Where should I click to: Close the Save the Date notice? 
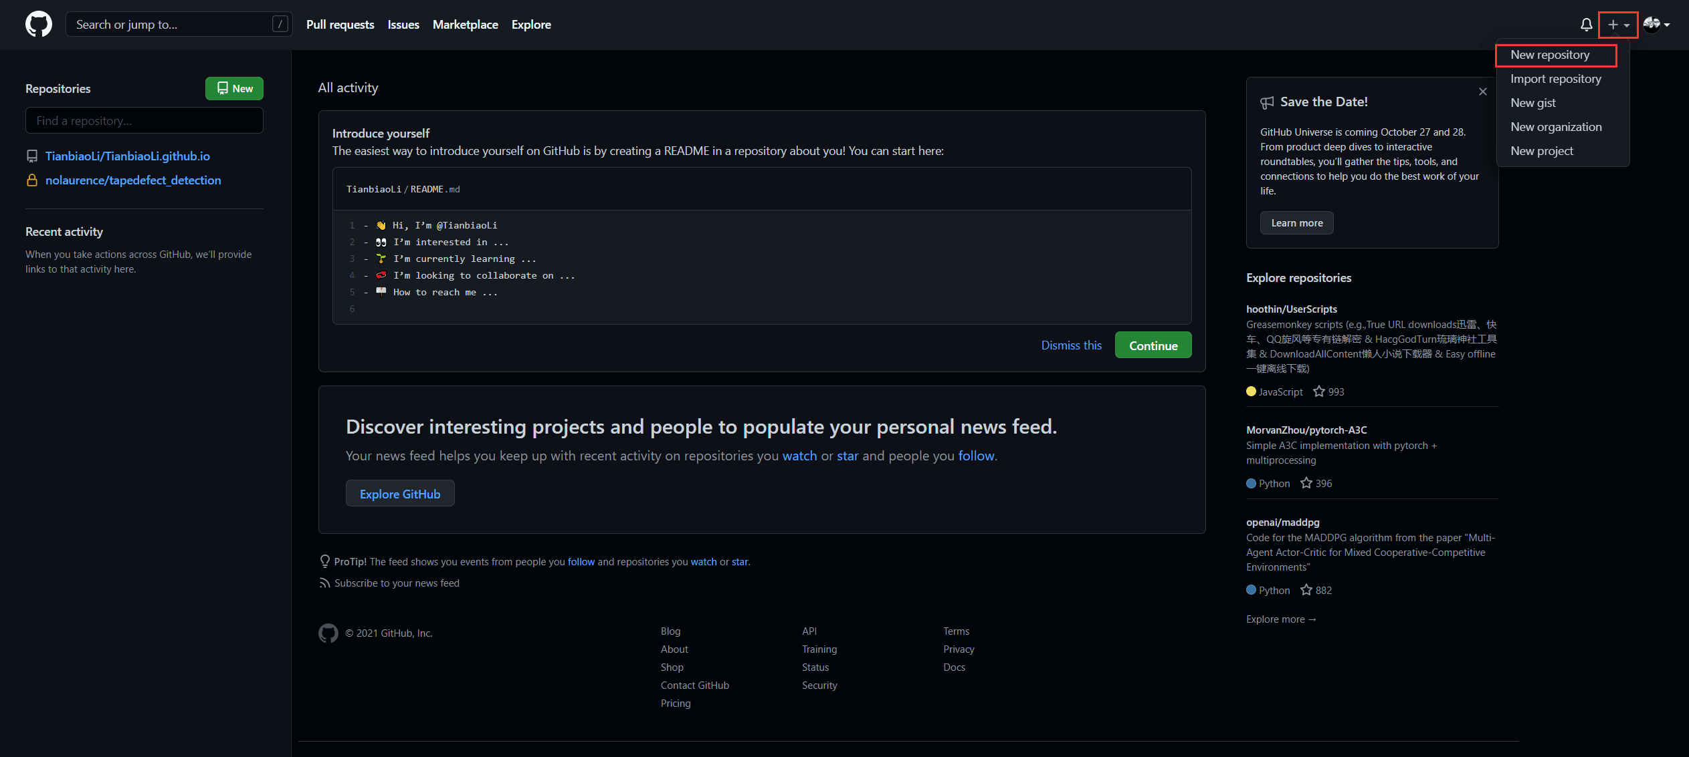click(1482, 92)
